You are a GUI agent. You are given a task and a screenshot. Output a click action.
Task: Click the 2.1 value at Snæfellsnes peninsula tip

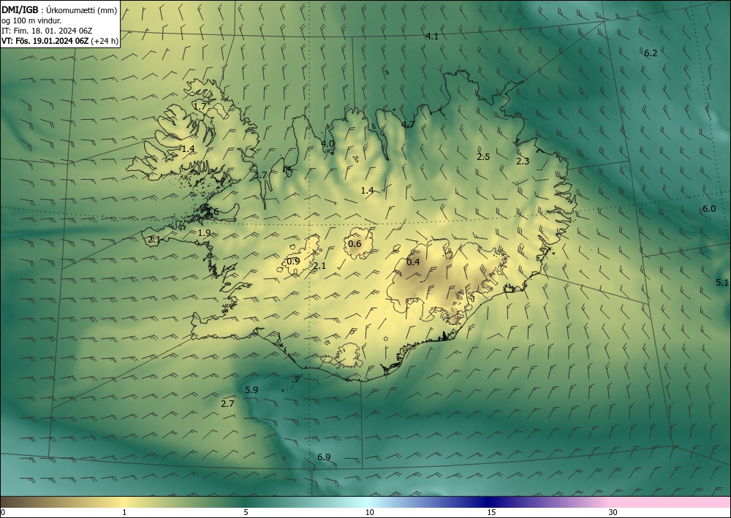pos(154,240)
